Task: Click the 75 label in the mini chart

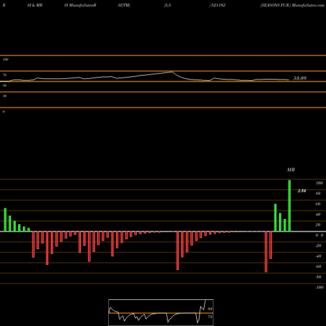Action: pyautogui.click(x=210, y=317)
